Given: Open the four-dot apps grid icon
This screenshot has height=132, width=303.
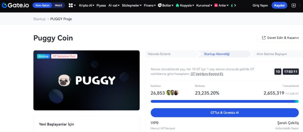Looking at the screenshot, I should 71,5.
